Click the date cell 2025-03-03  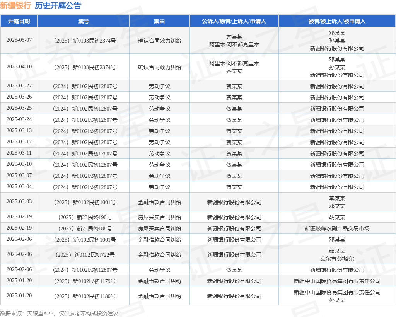(19, 202)
